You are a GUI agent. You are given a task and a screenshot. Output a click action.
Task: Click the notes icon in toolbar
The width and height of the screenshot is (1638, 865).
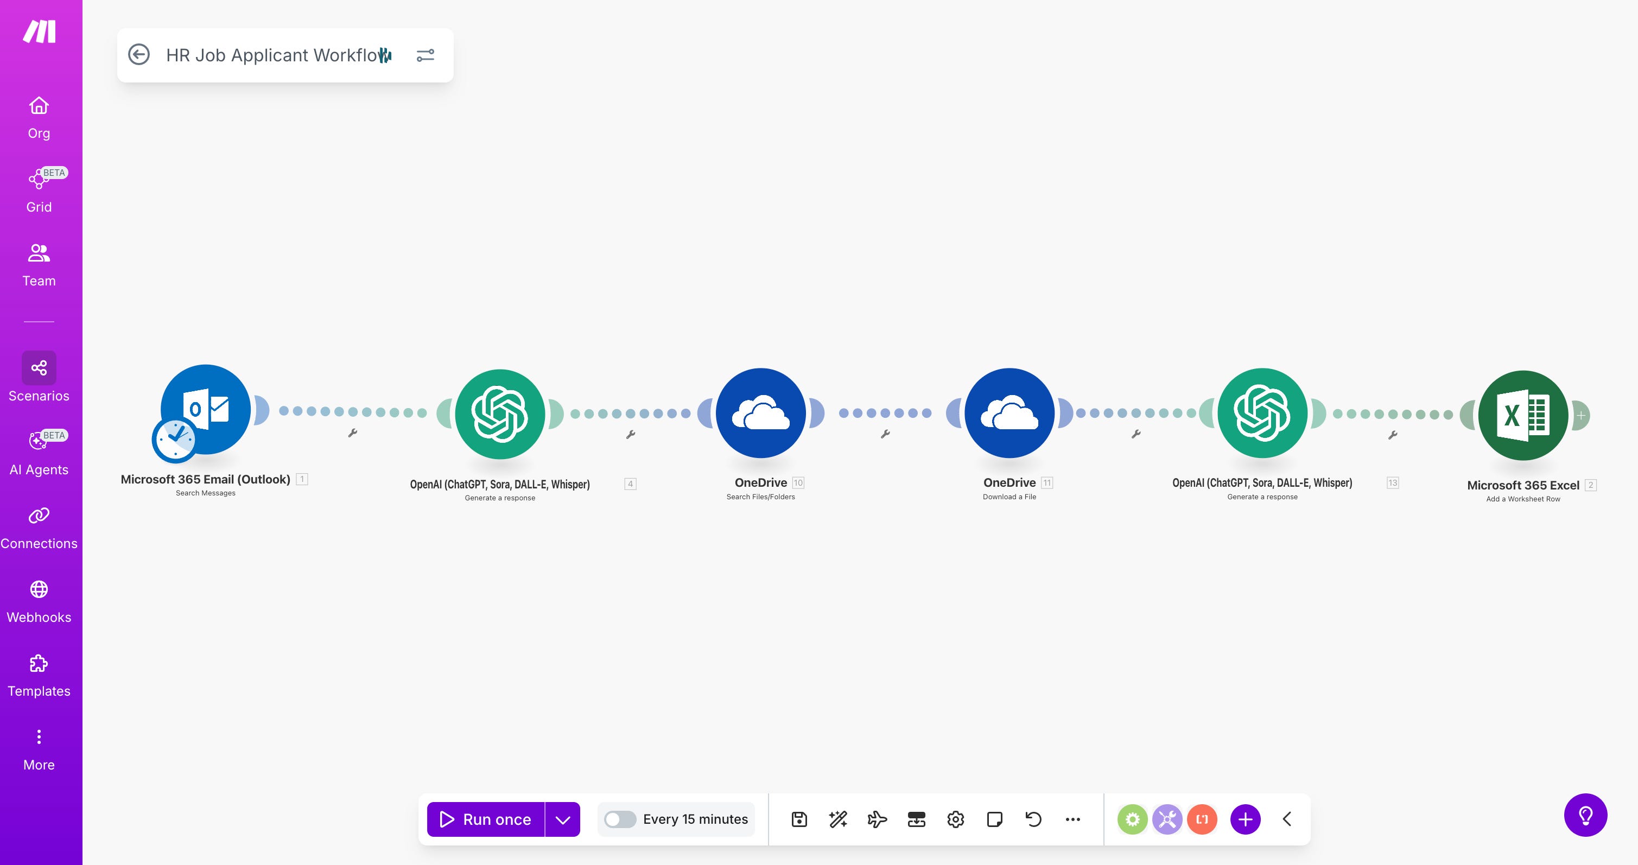(x=994, y=819)
